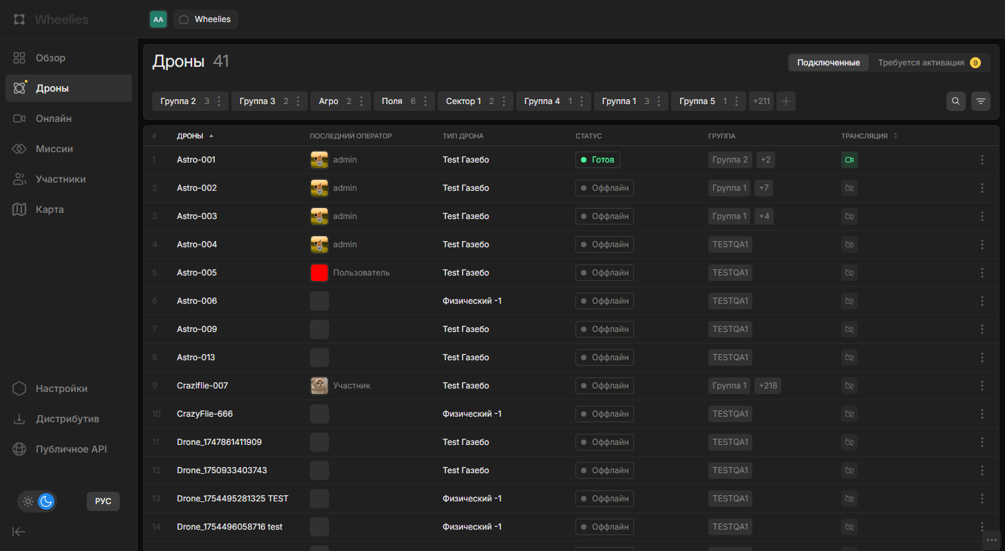Click disabled camera icon for Astro-005
This screenshot has height=551, width=1005.
849,273
